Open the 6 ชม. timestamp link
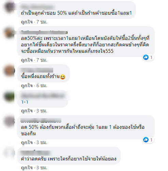 tap(42, 85)
